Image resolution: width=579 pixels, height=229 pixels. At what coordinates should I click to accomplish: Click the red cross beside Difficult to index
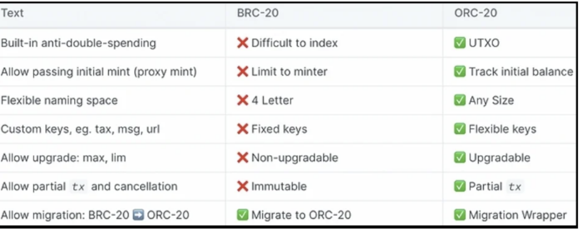[243, 43]
